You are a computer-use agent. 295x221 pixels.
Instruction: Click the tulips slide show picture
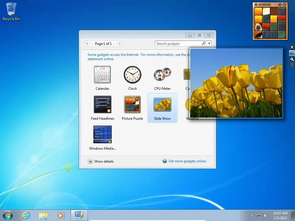(x=236, y=83)
